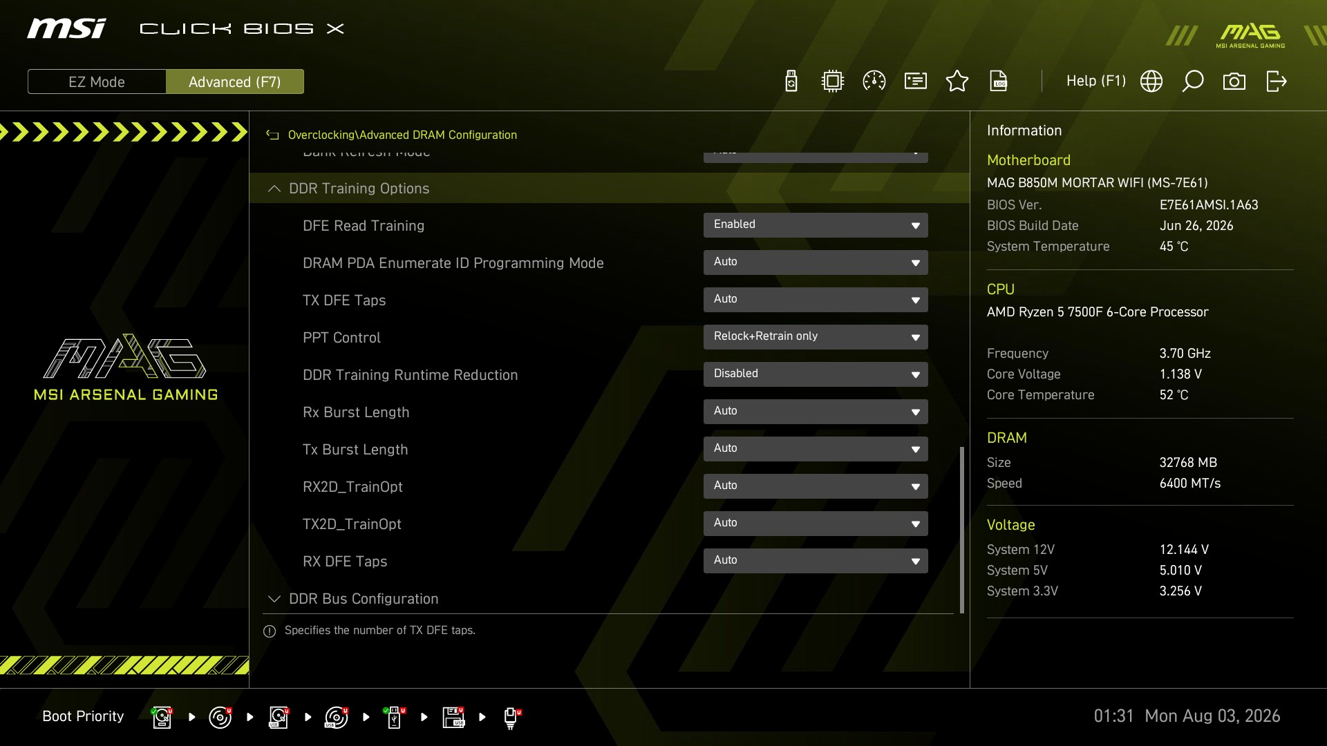
Task: Open DRAM PDA Enumerate ID Programming Mode dropdown
Action: pyautogui.click(x=816, y=262)
